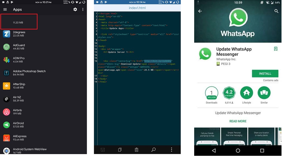Image resolution: width=291 pixels, height=156 pixels.
Task: Select AliExpress from the app list
Action: tap(20, 138)
